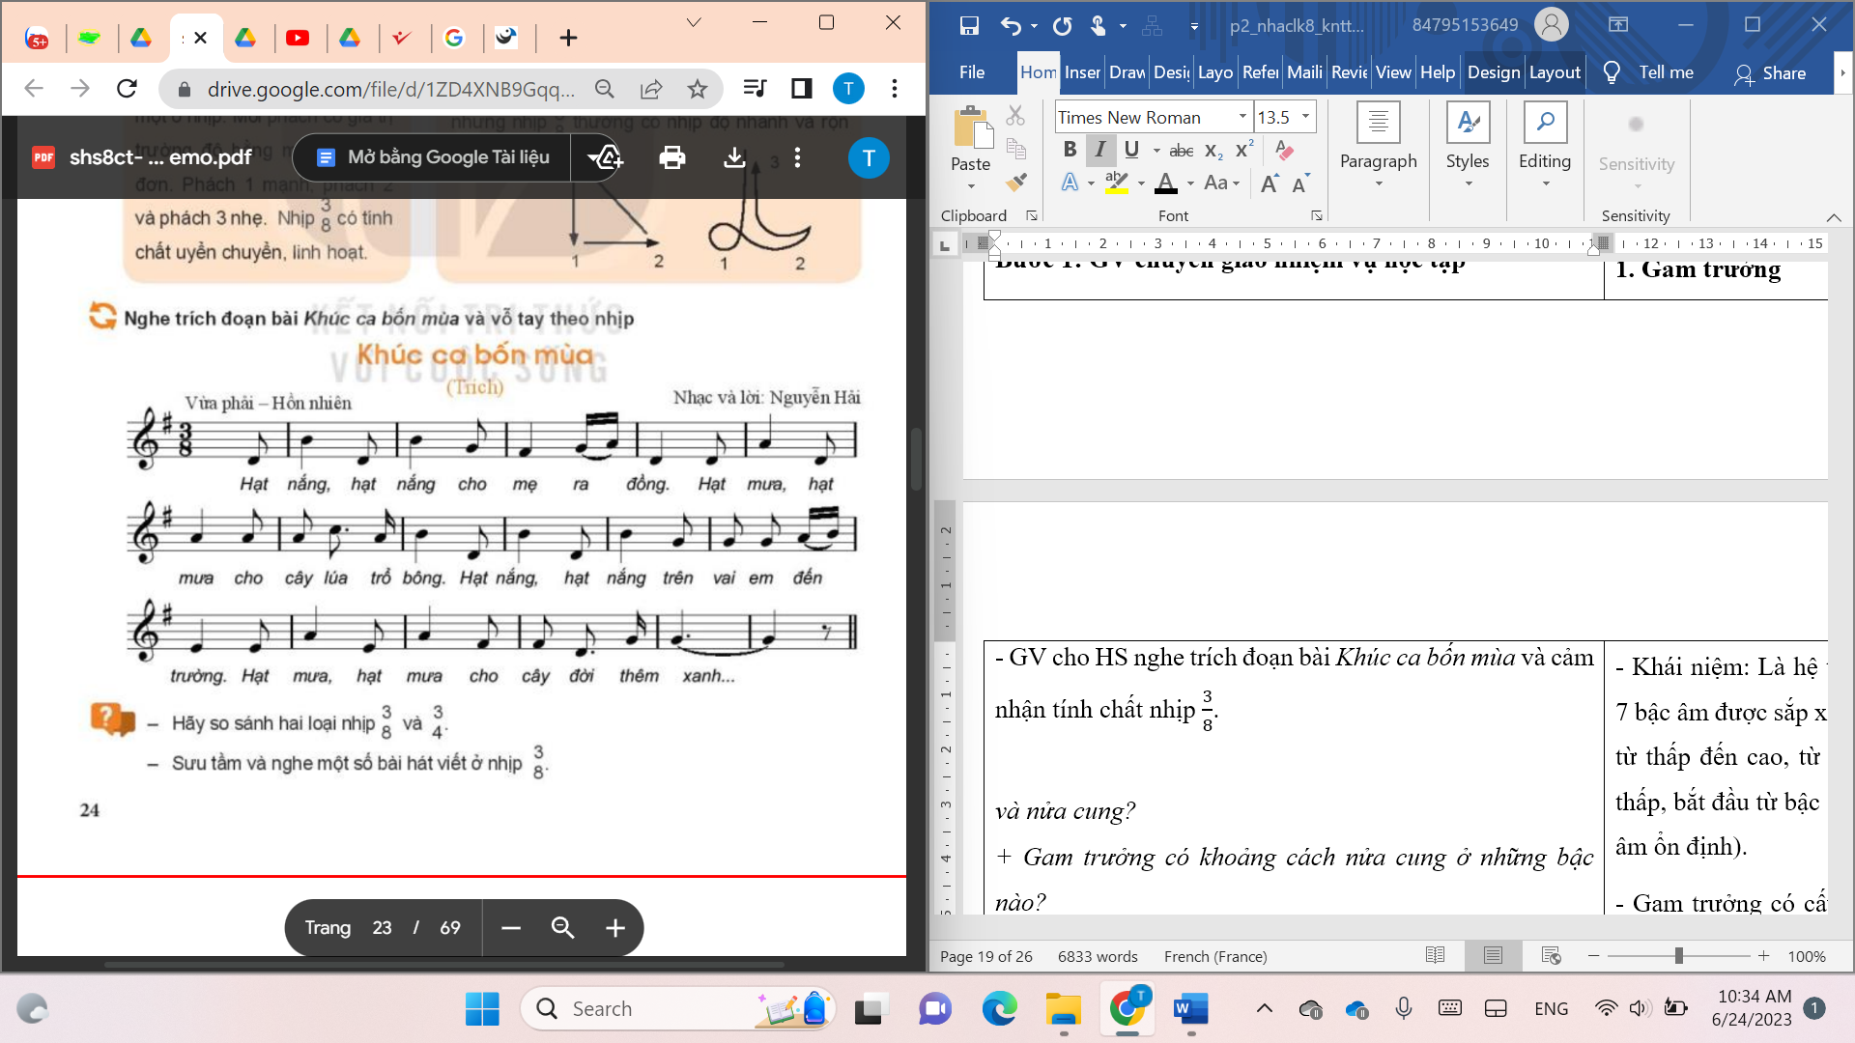Viewport: 1855px width, 1043px height.
Task: Click the Windows taskbar Search box
Action: coord(676,1009)
